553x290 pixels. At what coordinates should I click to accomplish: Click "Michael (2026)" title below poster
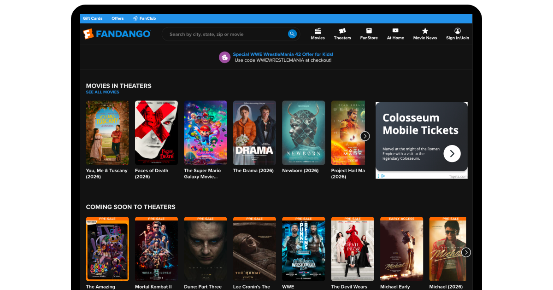[446, 287]
